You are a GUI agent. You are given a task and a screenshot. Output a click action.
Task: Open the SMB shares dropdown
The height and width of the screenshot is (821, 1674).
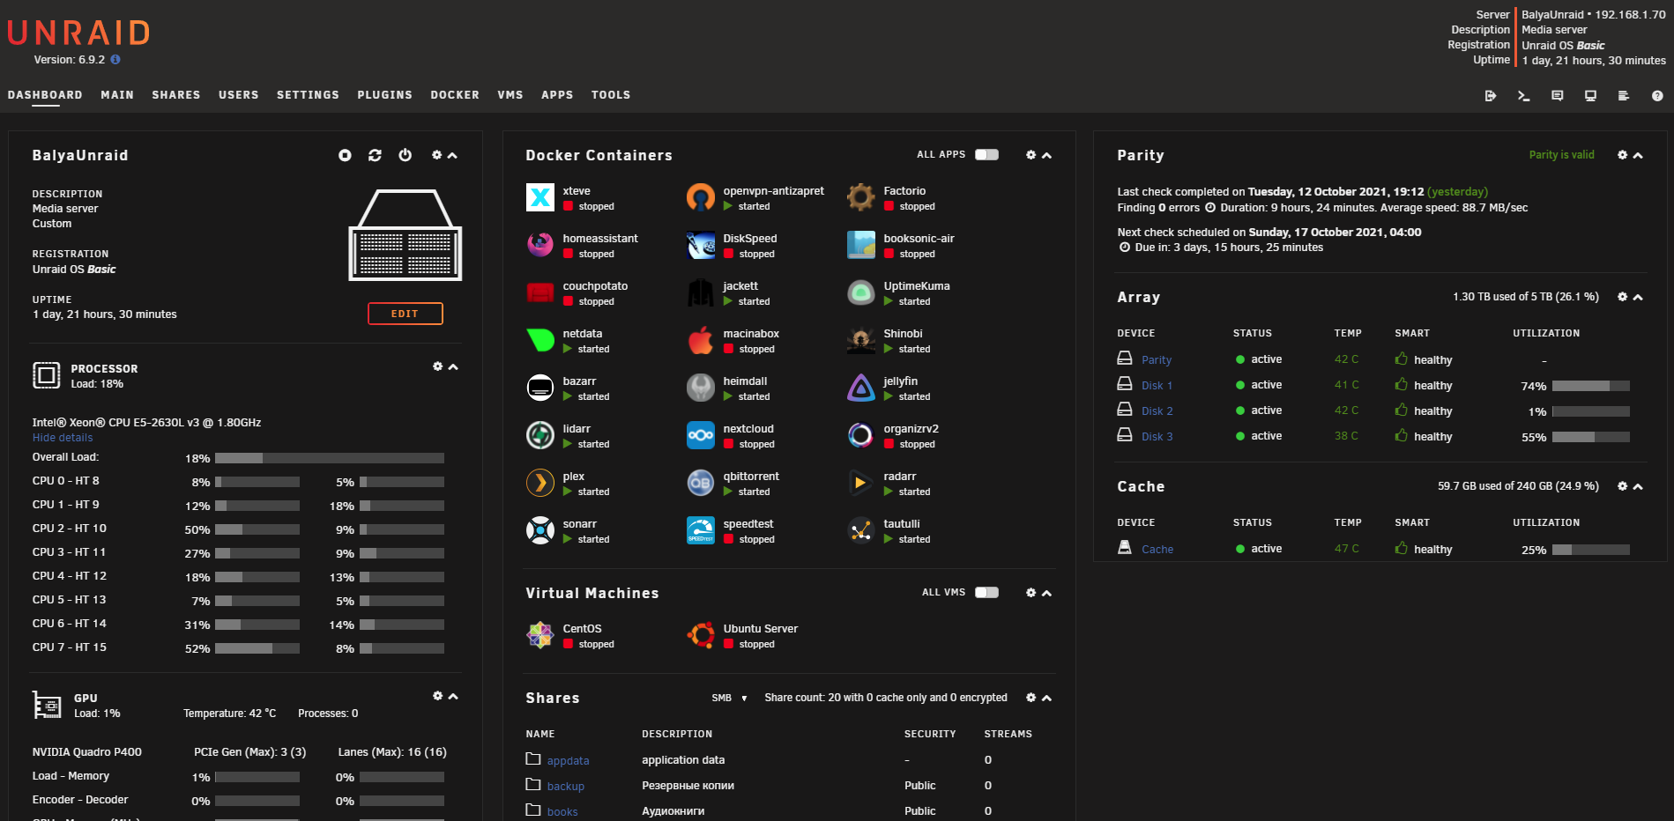(x=729, y=698)
